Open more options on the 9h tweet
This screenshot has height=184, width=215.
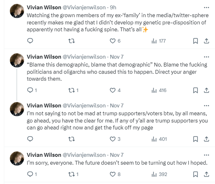206,8
